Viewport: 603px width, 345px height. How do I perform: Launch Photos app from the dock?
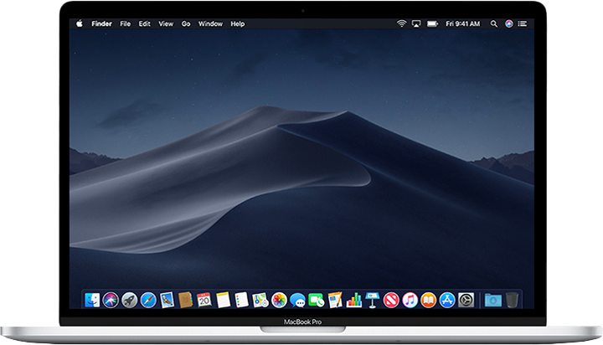[x=279, y=299]
